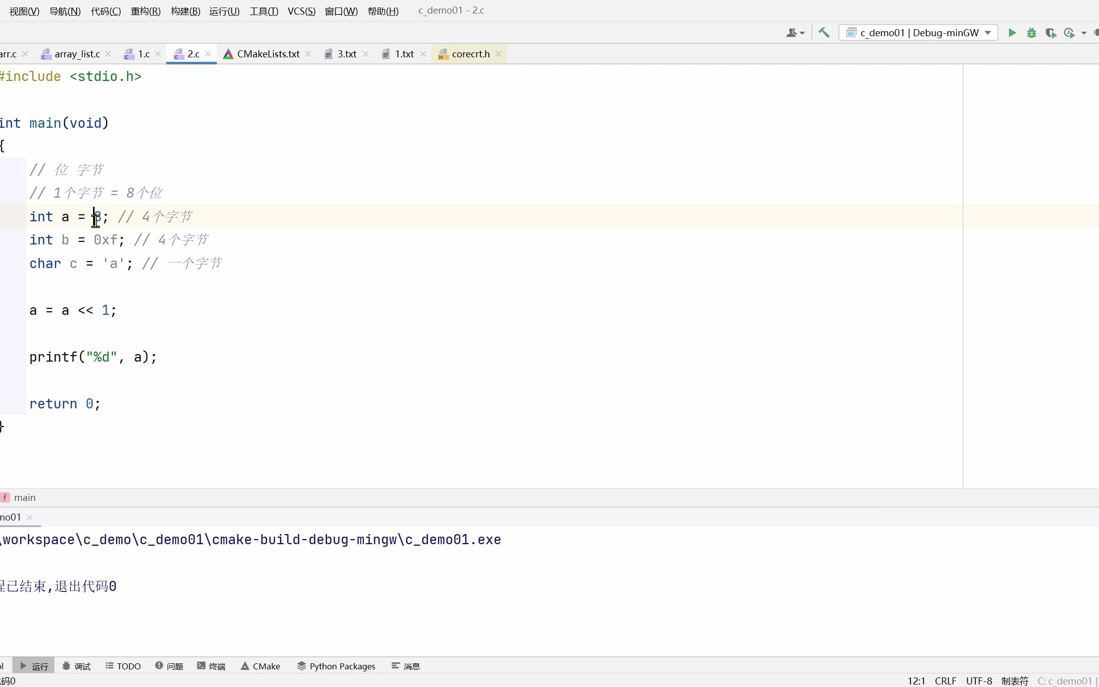Change the CRLF line separator
Image resolution: width=1099 pixels, height=687 pixels.
pyautogui.click(x=946, y=681)
